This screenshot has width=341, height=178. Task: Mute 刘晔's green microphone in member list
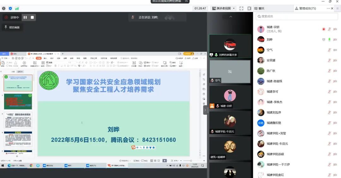[x=329, y=39]
